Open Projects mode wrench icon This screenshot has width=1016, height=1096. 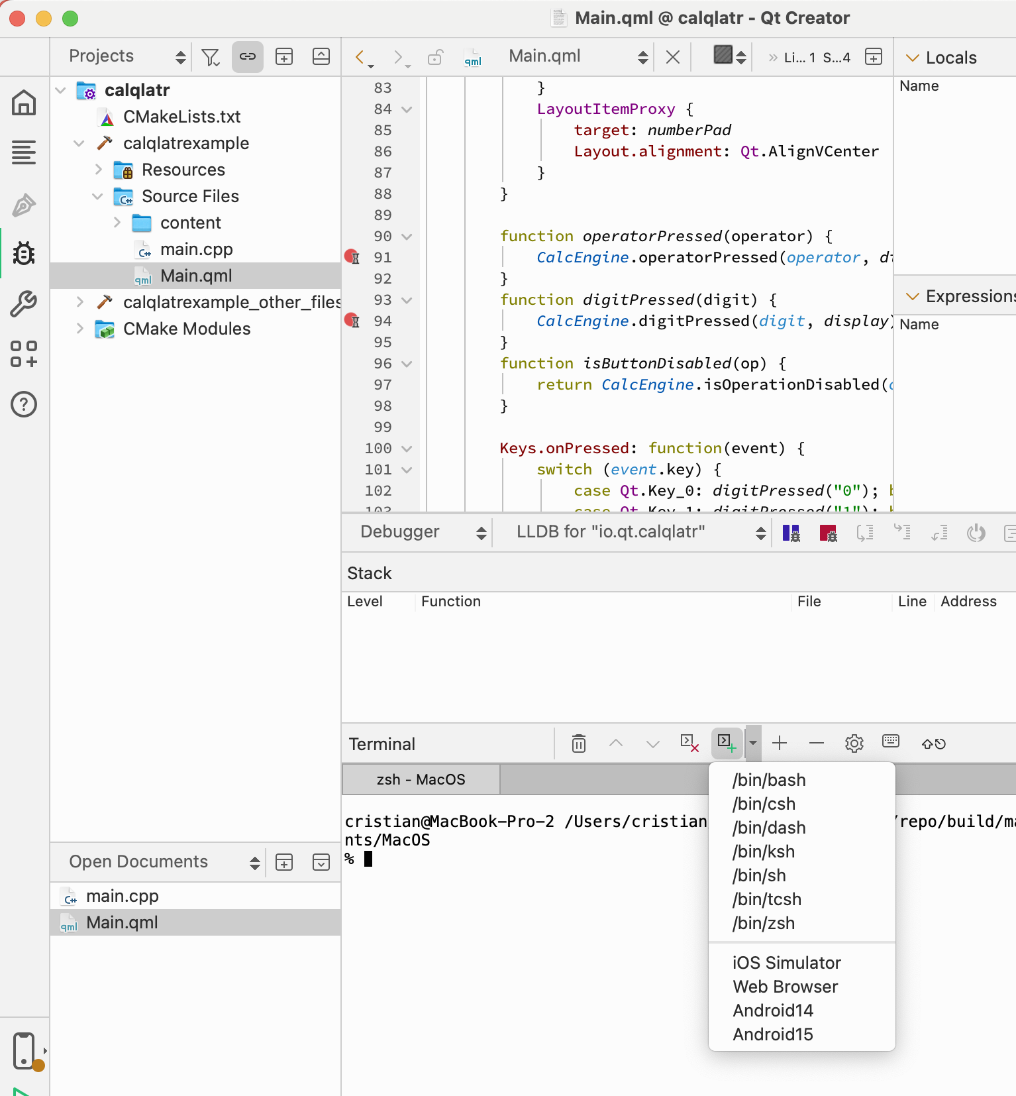click(x=24, y=303)
